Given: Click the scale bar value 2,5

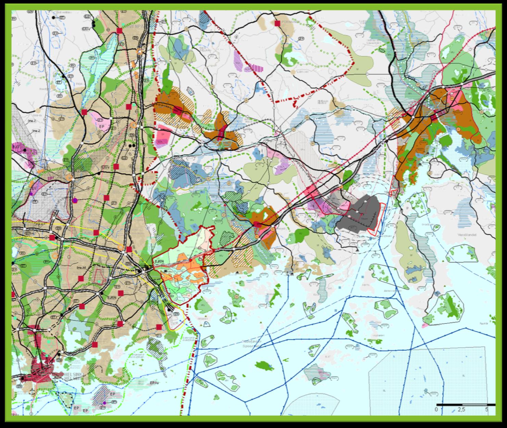Looking at the screenshot, I should [x=461, y=410].
